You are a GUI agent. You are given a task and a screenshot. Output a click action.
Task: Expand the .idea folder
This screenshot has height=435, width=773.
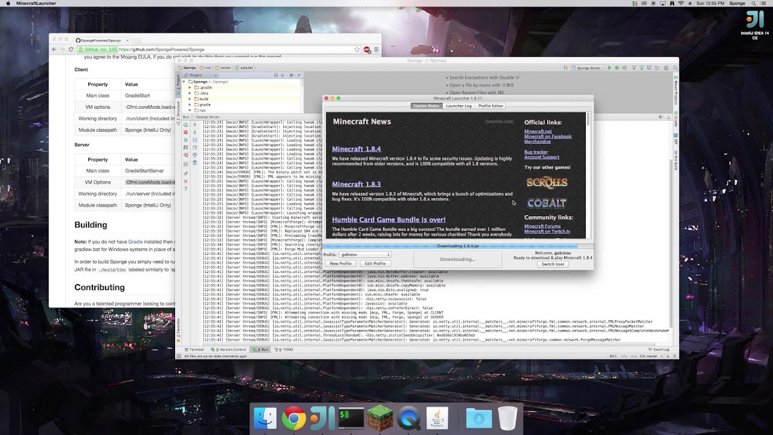click(x=190, y=93)
